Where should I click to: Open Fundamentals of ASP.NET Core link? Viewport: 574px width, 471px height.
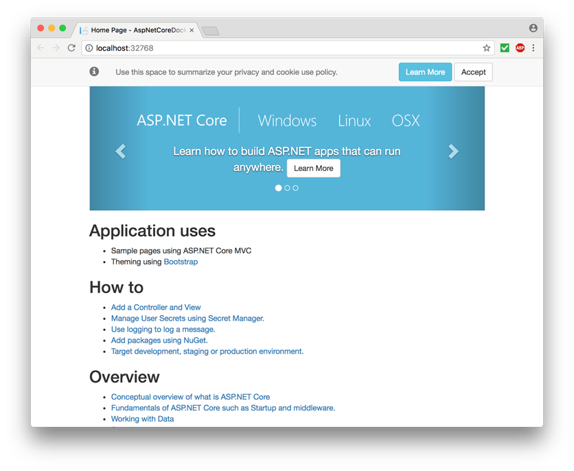(223, 408)
